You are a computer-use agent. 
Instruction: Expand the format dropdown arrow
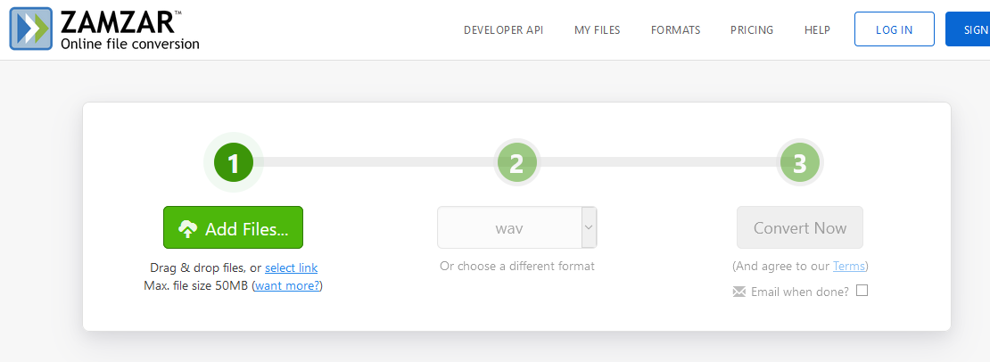pyautogui.click(x=589, y=227)
